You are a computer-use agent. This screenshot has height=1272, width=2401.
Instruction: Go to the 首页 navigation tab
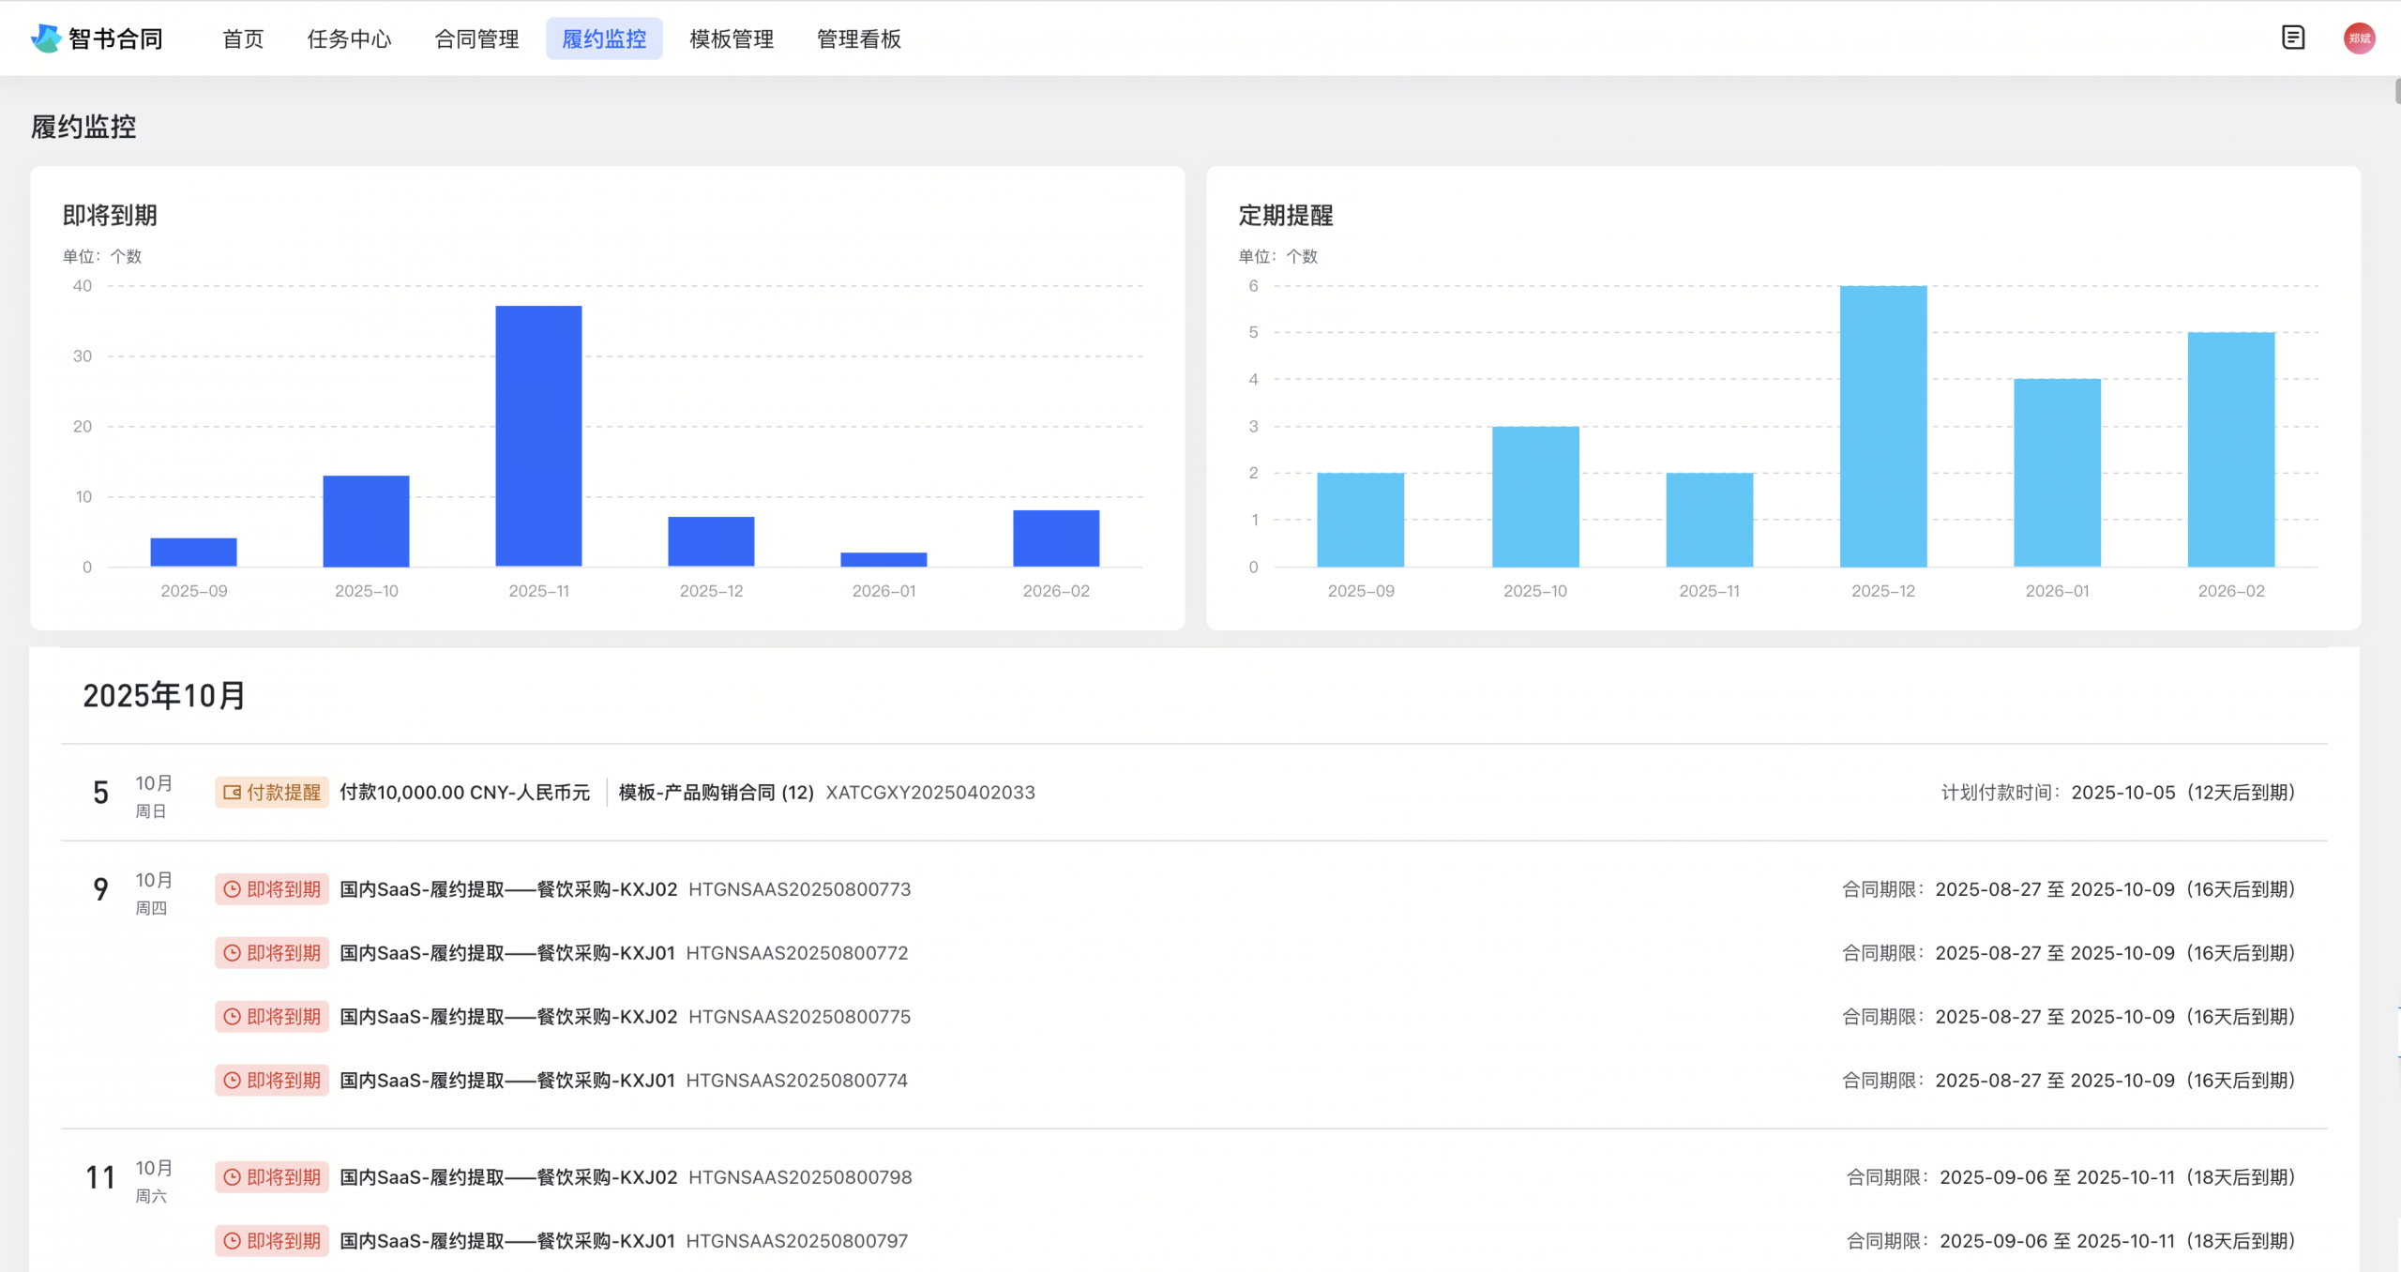tap(243, 39)
